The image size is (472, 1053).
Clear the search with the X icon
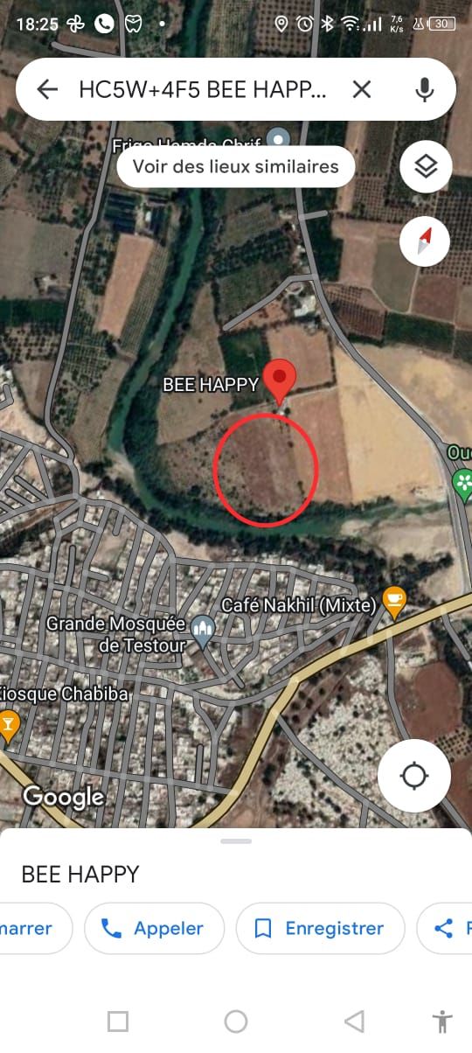(362, 89)
